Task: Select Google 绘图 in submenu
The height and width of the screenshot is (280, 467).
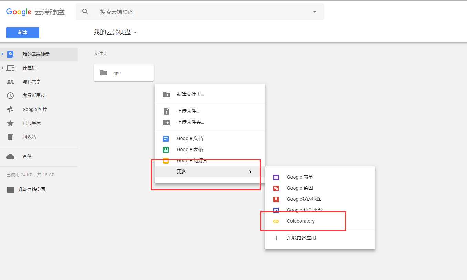Action: [x=320, y=188]
